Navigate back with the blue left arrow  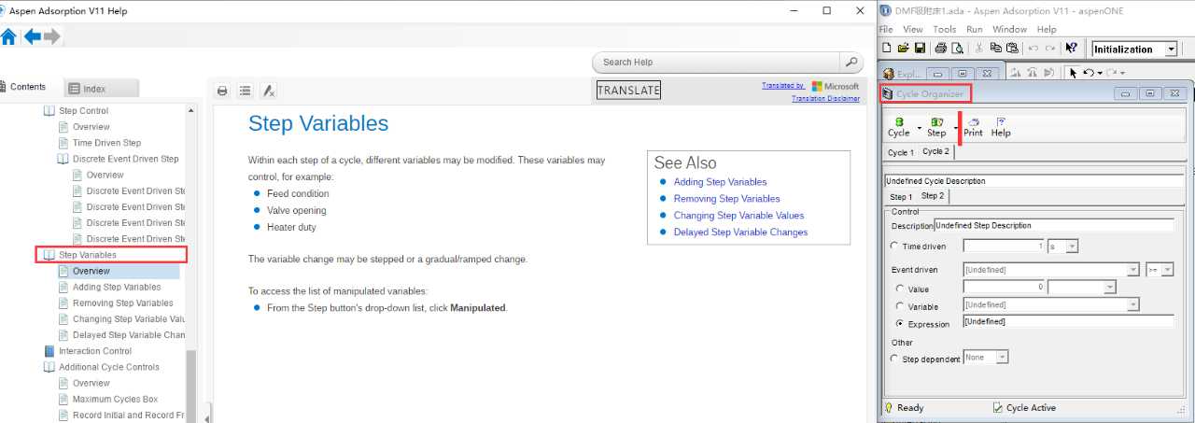33,36
